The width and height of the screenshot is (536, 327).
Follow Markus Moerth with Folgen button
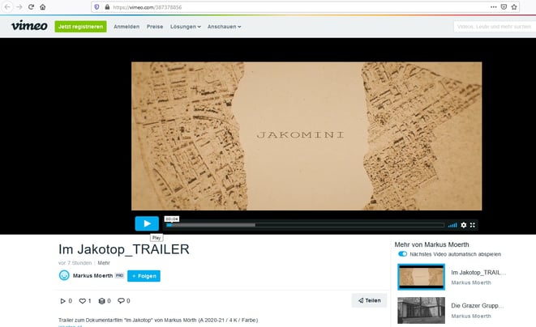coord(144,276)
